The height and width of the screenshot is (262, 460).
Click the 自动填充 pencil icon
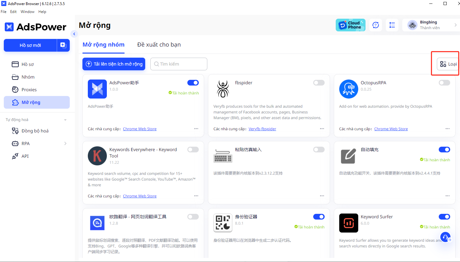click(x=349, y=156)
